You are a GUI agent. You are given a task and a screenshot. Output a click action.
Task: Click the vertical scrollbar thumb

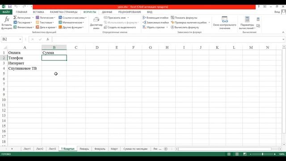[x=284, y=91]
